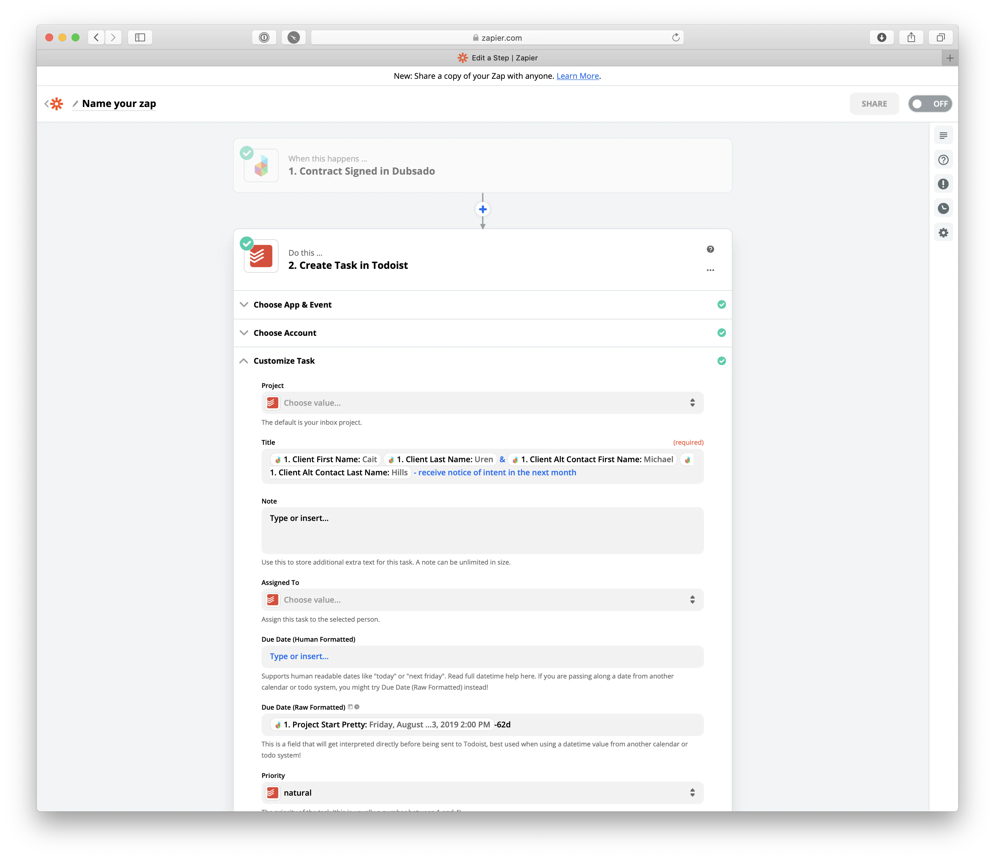Open the three-dots step options menu
The height and width of the screenshot is (860, 995).
point(710,270)
